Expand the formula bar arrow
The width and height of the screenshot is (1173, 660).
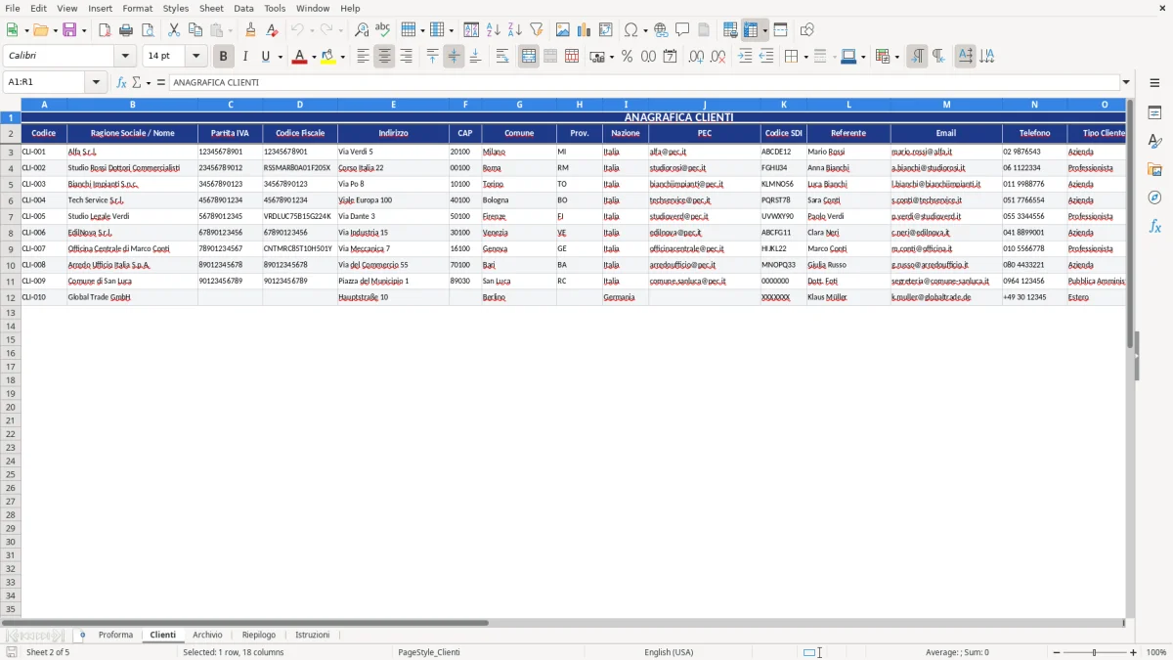pos(1126,82)
